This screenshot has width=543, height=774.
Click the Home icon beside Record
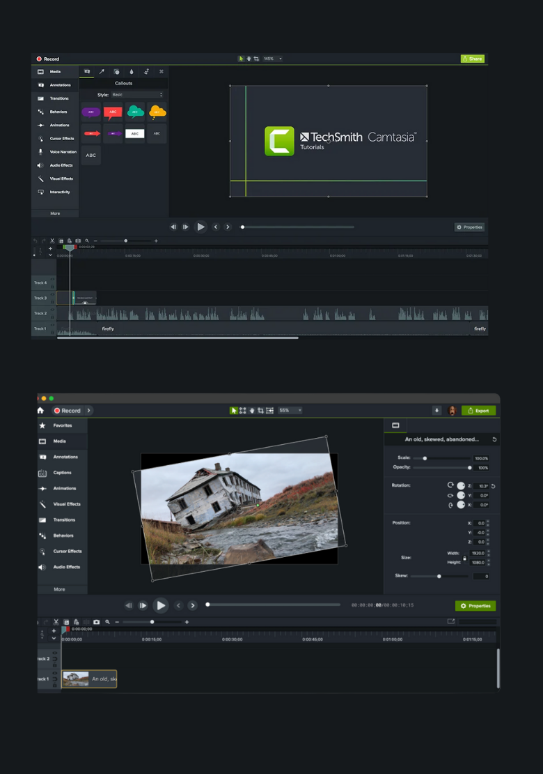point(41,411)
